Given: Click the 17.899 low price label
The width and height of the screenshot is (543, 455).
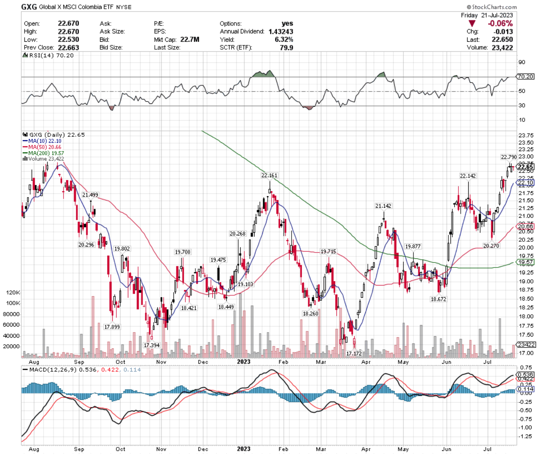Looking at the screenshot, I should click(112, 327).
